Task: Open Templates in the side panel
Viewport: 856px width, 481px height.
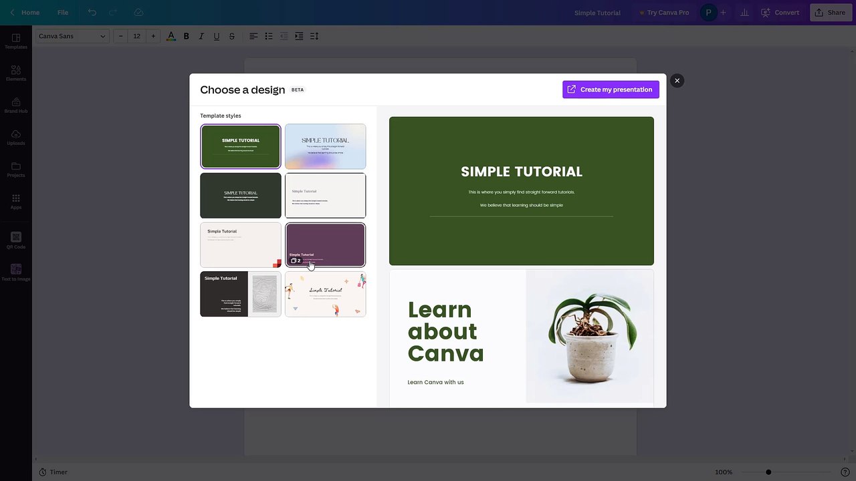Action: [x=16, y=41]
